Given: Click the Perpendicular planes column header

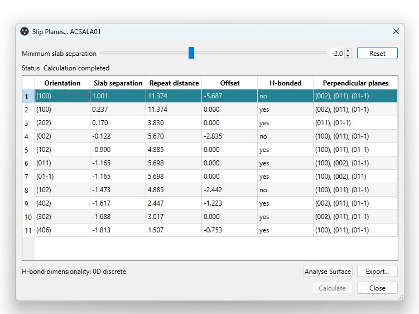Looking at the screenshot, I should click(x=355, y=83).
